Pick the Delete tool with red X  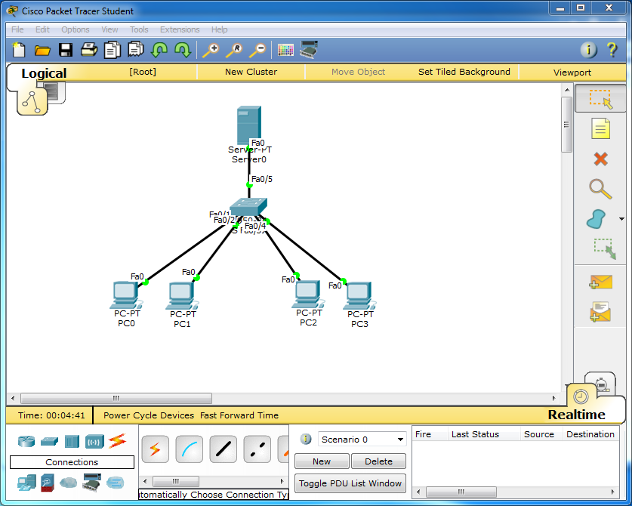600,159
